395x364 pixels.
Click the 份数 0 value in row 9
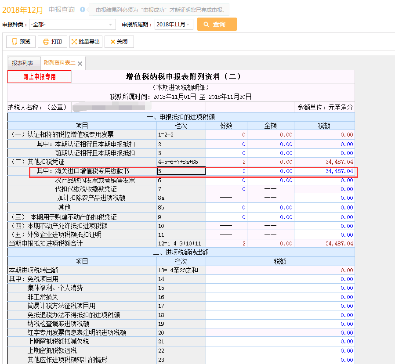click(244, 217)
